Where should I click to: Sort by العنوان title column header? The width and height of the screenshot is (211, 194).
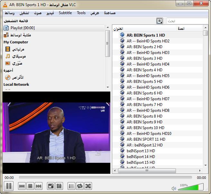pos(144,29)
